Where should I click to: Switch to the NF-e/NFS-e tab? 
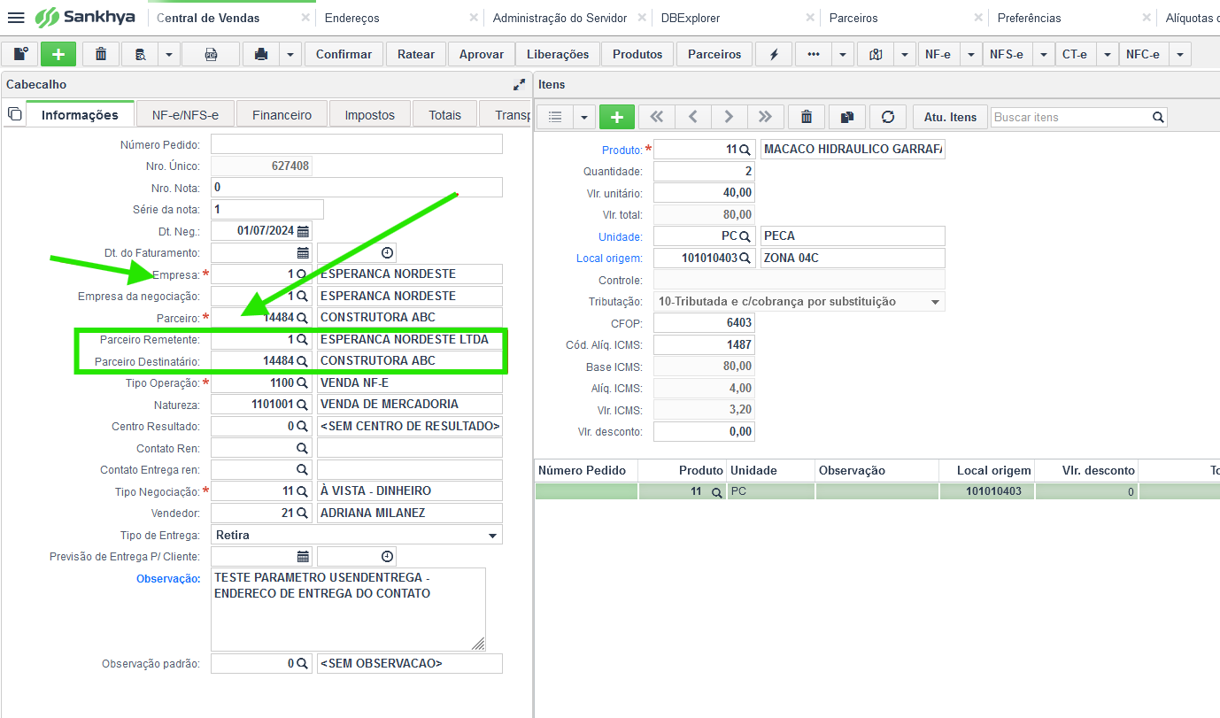185,114
